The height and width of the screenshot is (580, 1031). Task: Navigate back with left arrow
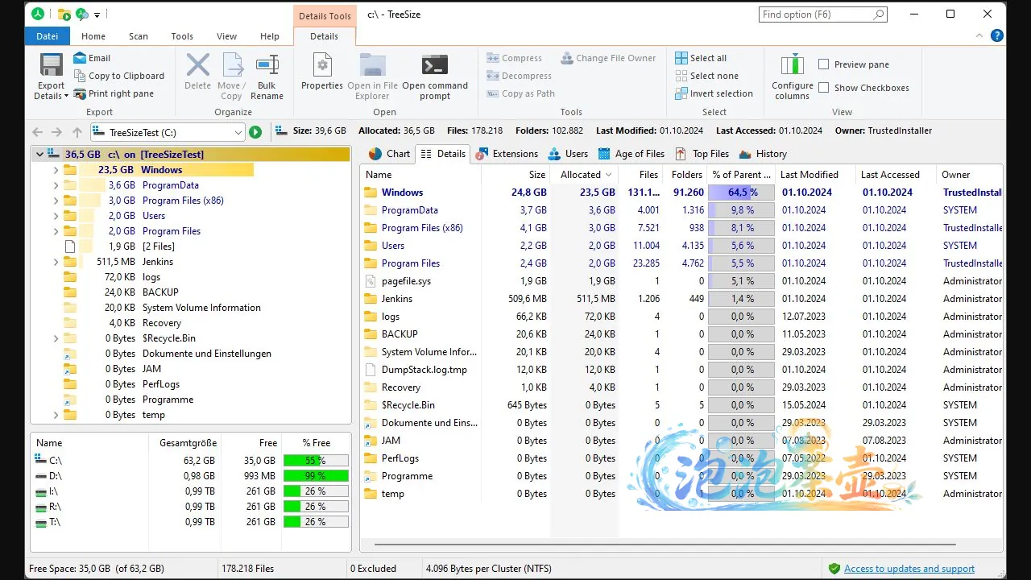click(x=37, y=132)
